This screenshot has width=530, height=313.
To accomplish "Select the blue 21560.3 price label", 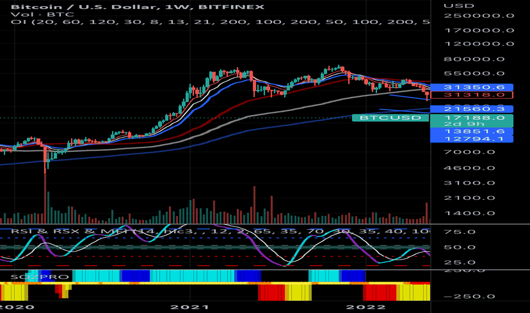I will tap(471, 109).
